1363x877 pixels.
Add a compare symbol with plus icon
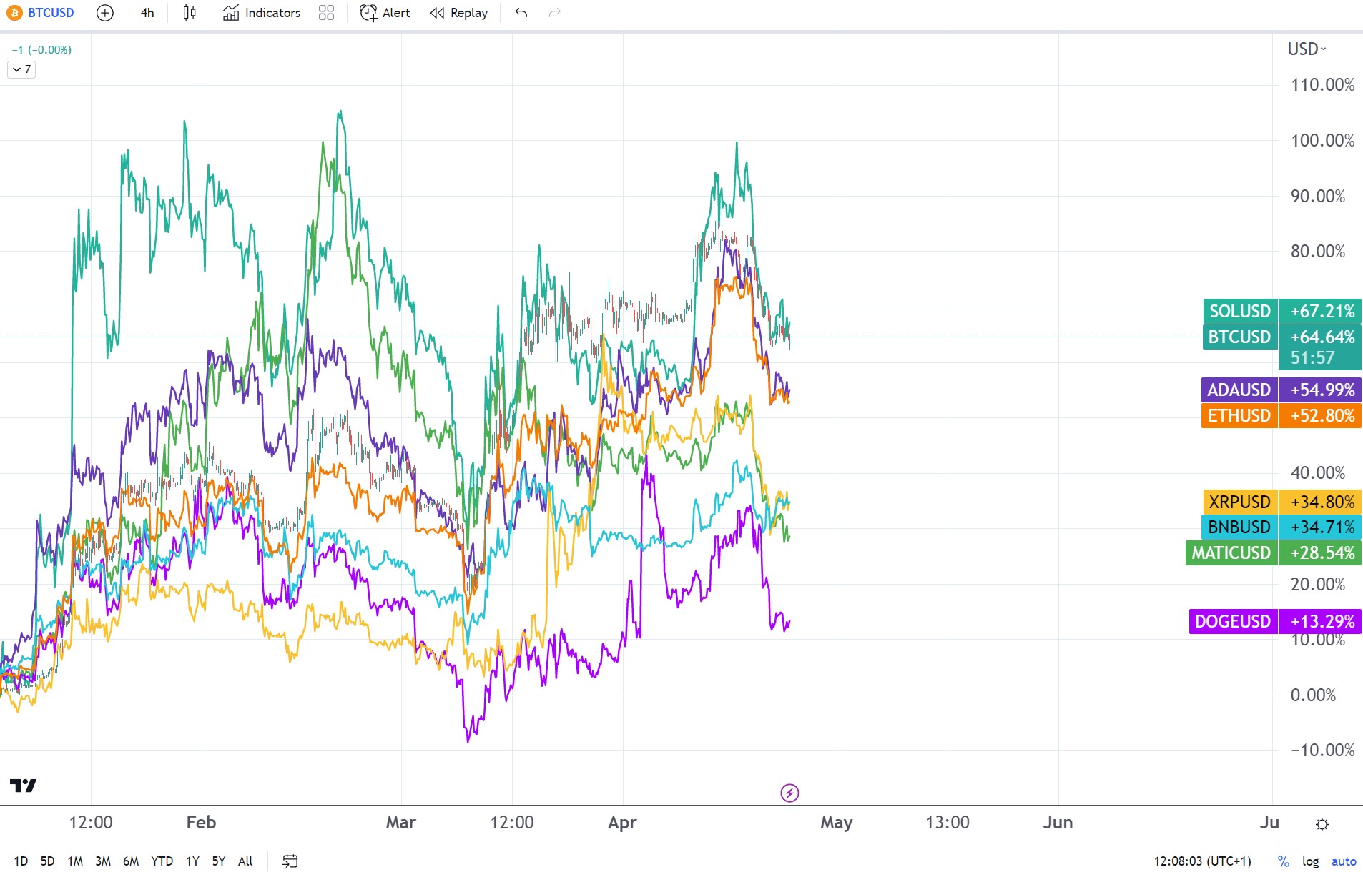point(104,13)
